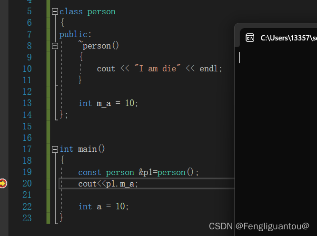Click the breakpoint marker on line 20
The image size is (317, 236).
(x=3, y=184)
